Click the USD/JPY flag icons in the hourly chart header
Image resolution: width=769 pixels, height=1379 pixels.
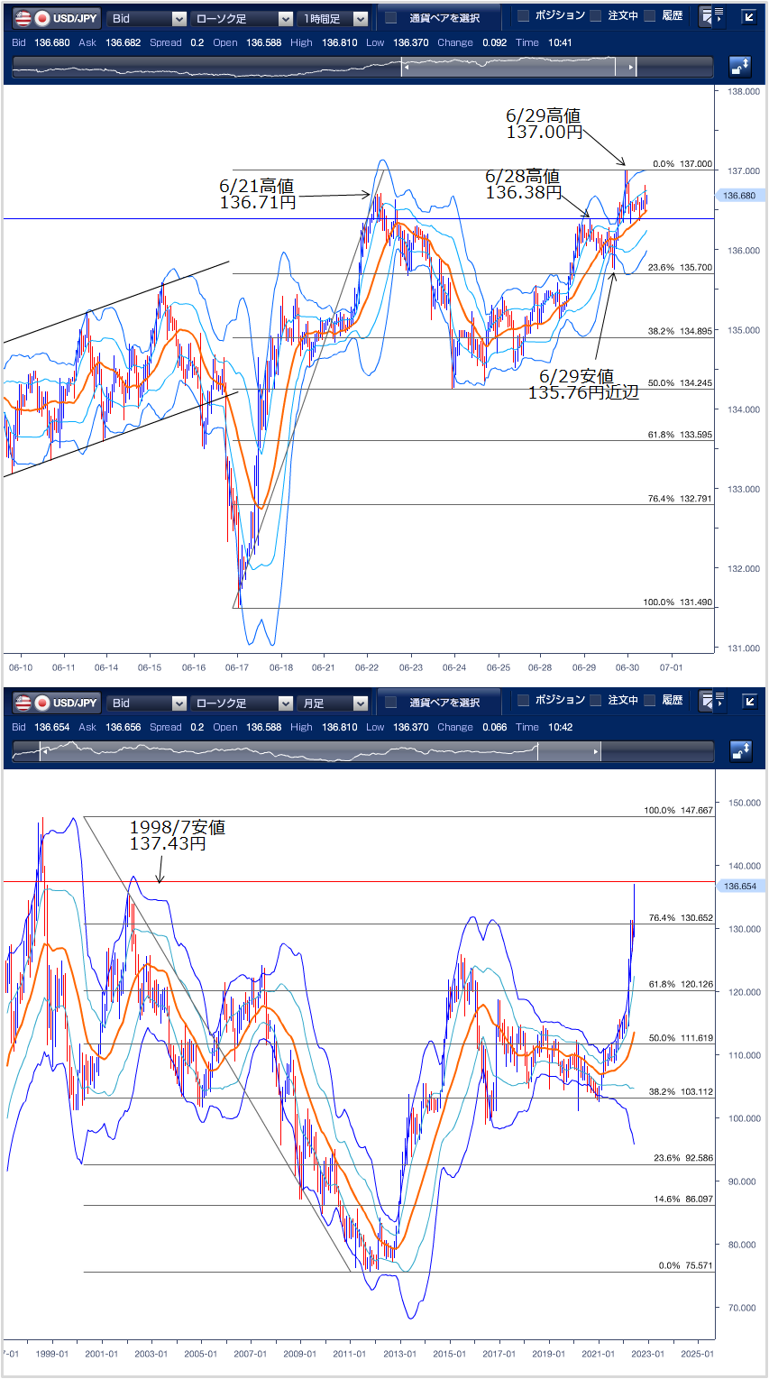[x=32, y=18]
